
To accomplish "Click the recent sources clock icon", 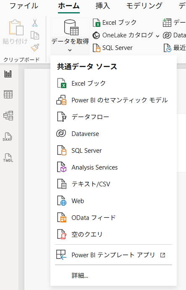I will [167, 48].
